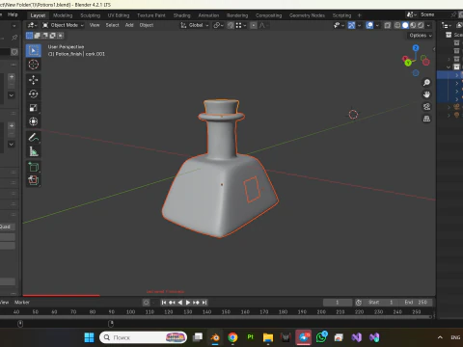Activate the Move tool
Screen dimensions: 463x347
point(34,80)
